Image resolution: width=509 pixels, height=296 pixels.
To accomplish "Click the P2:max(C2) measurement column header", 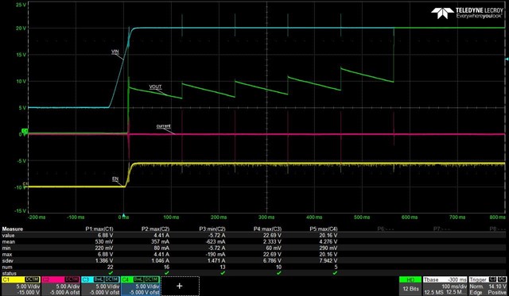I will 156,229.
